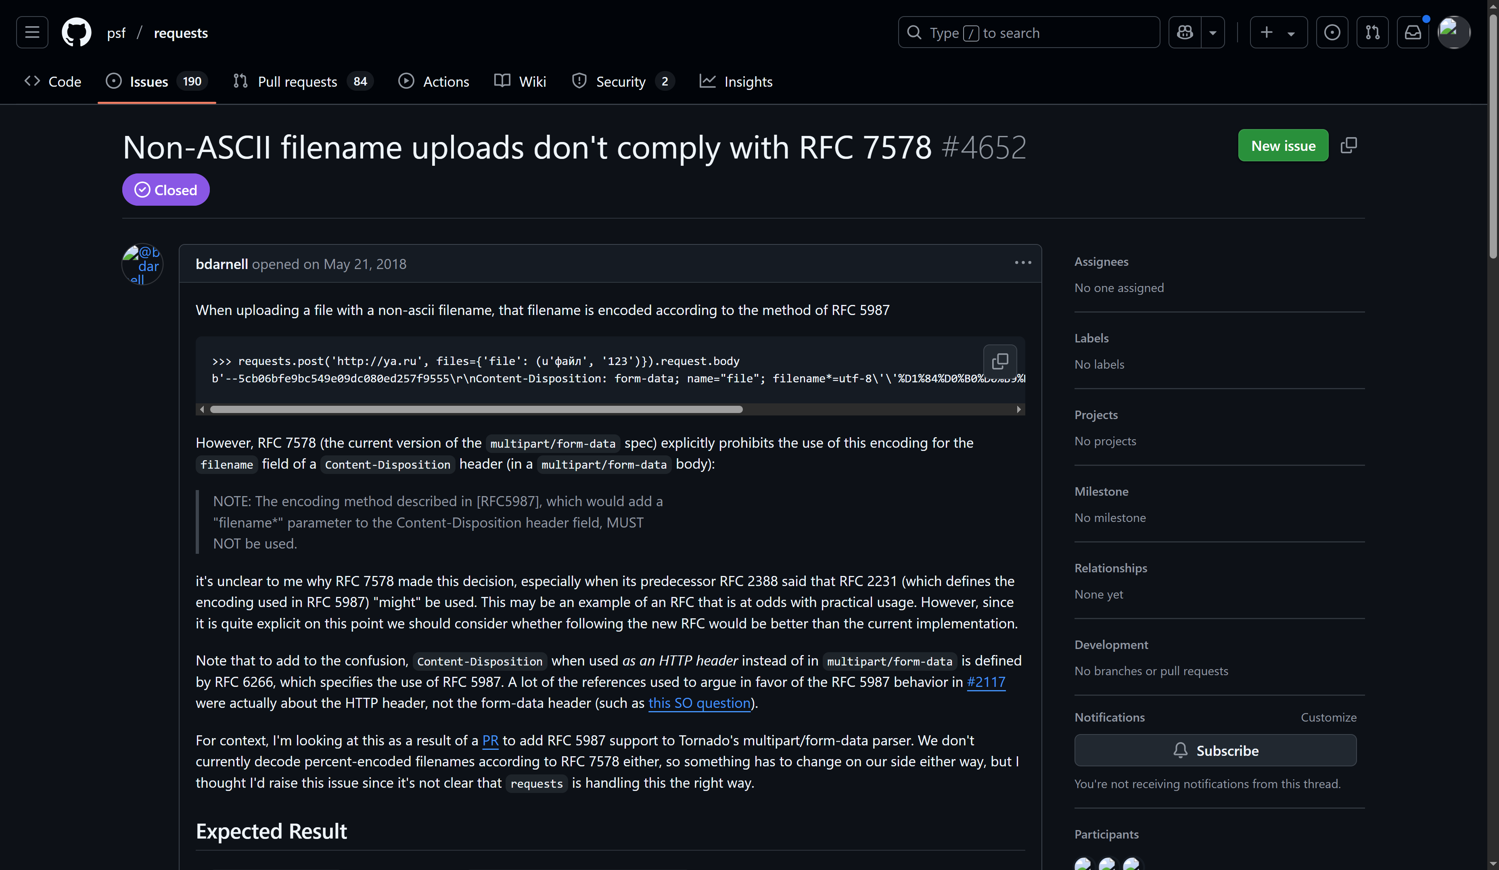Click the GitHub logo home icon
The image size is (1499, 870).
(x=76, y=33)
